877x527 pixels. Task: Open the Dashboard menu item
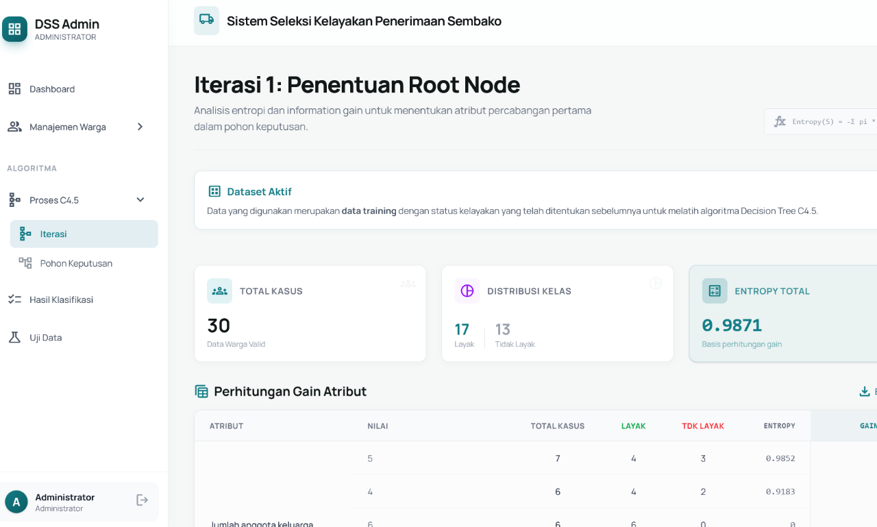pyautogui.click(x=52, y=89)
